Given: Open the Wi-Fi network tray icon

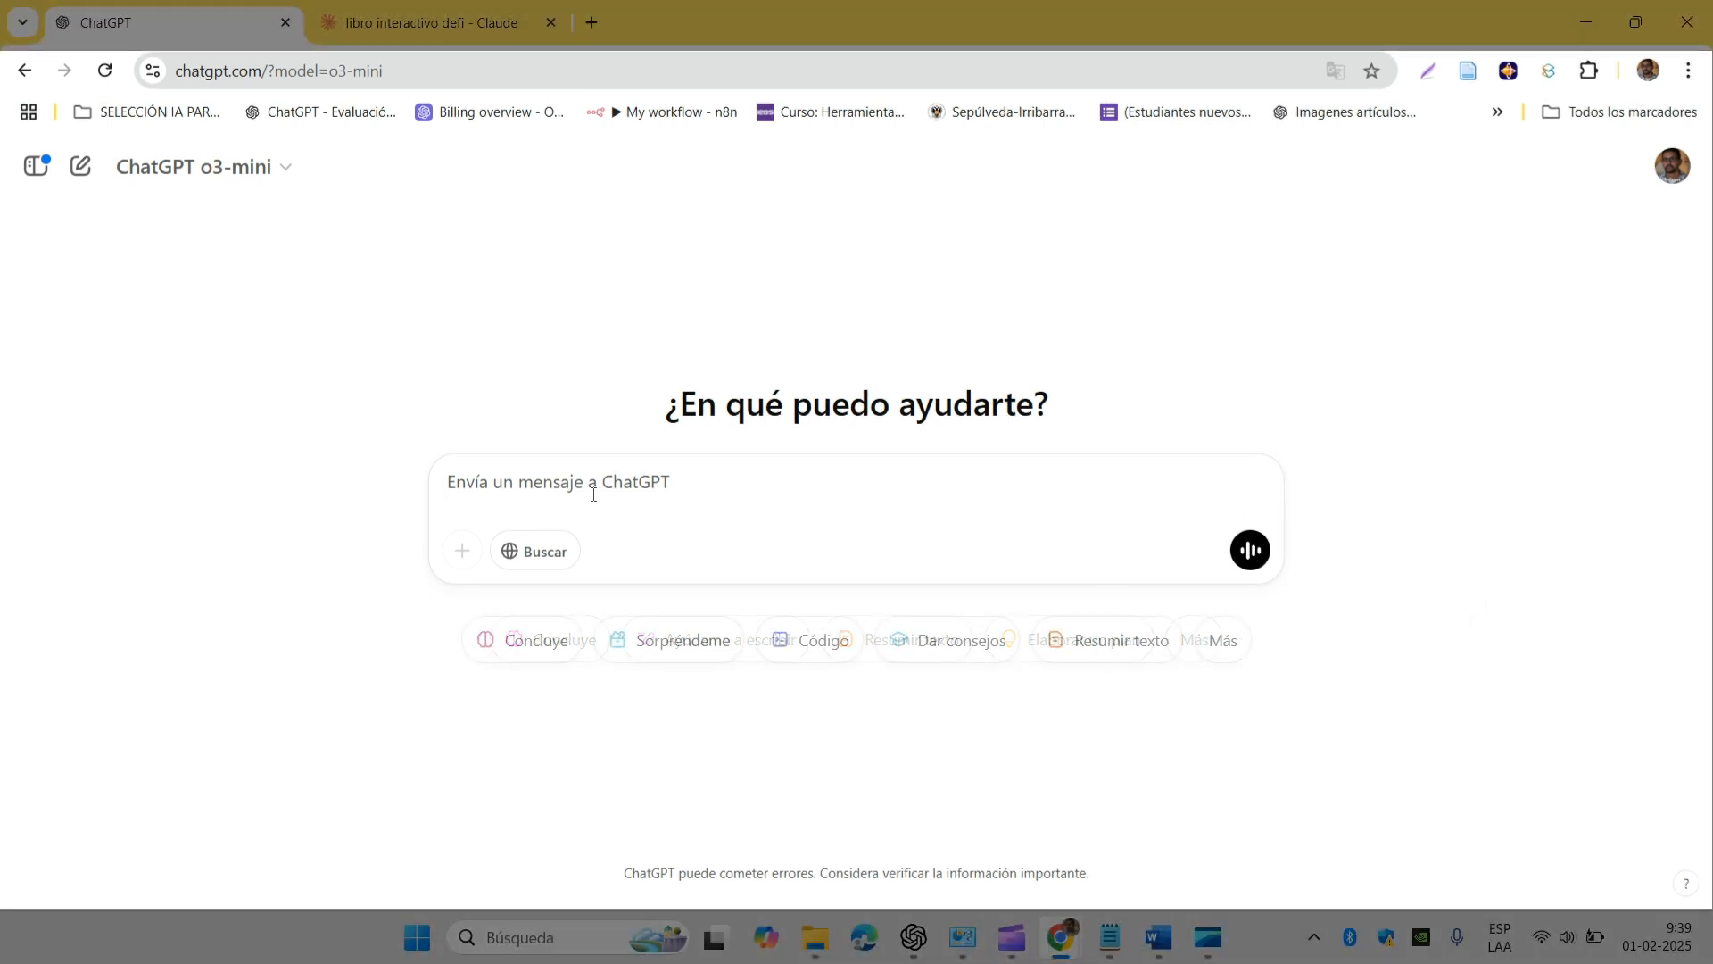Looking at the screenshot, I should [x=1541, y=937].
